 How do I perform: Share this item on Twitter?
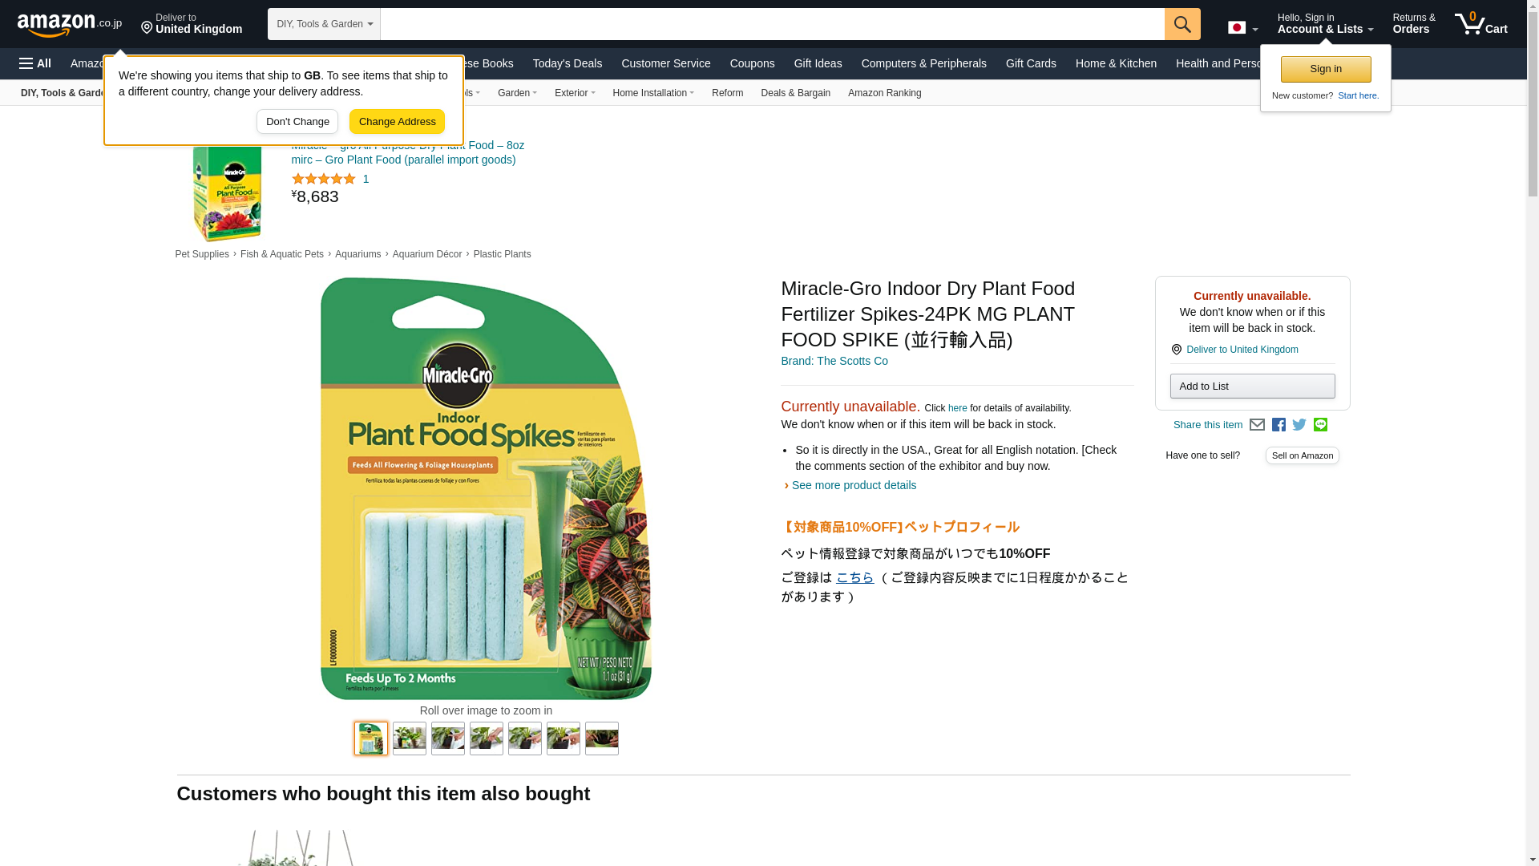[1299, 425]
